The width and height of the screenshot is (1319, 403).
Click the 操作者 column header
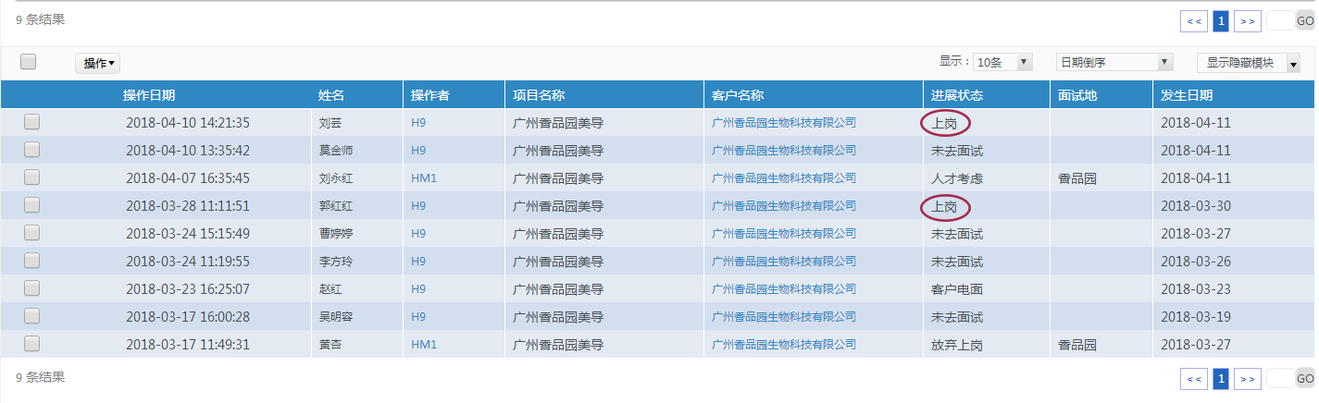430,95
